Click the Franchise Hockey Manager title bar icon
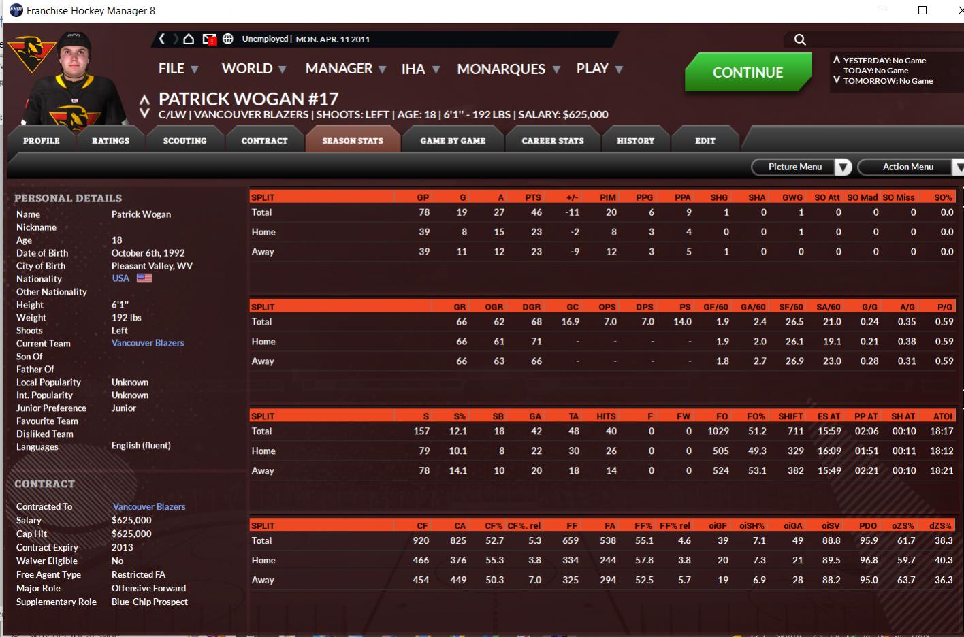The image size is (964, 637). [15, 11]
